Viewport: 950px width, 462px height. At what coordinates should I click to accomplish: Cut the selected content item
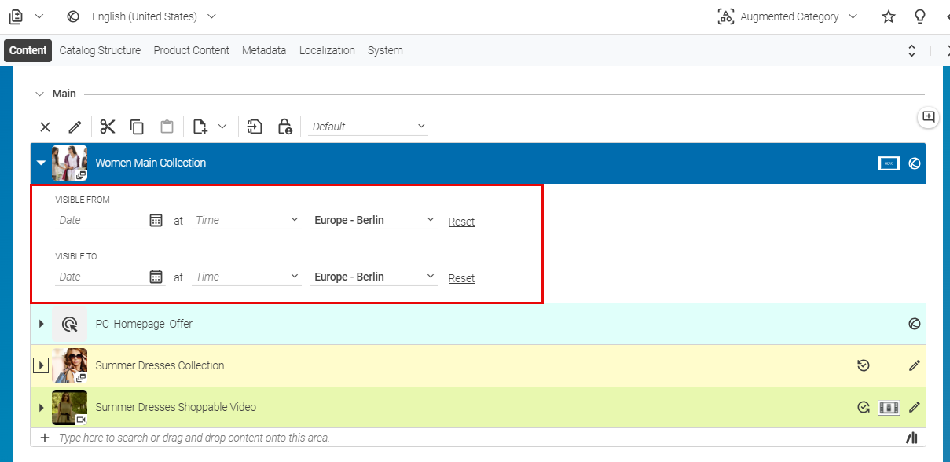point(108,126)
